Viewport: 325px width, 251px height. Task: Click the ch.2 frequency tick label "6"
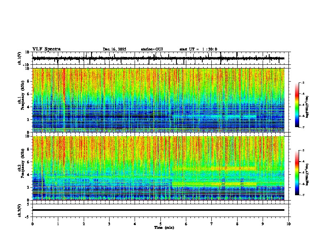[29, 162]
